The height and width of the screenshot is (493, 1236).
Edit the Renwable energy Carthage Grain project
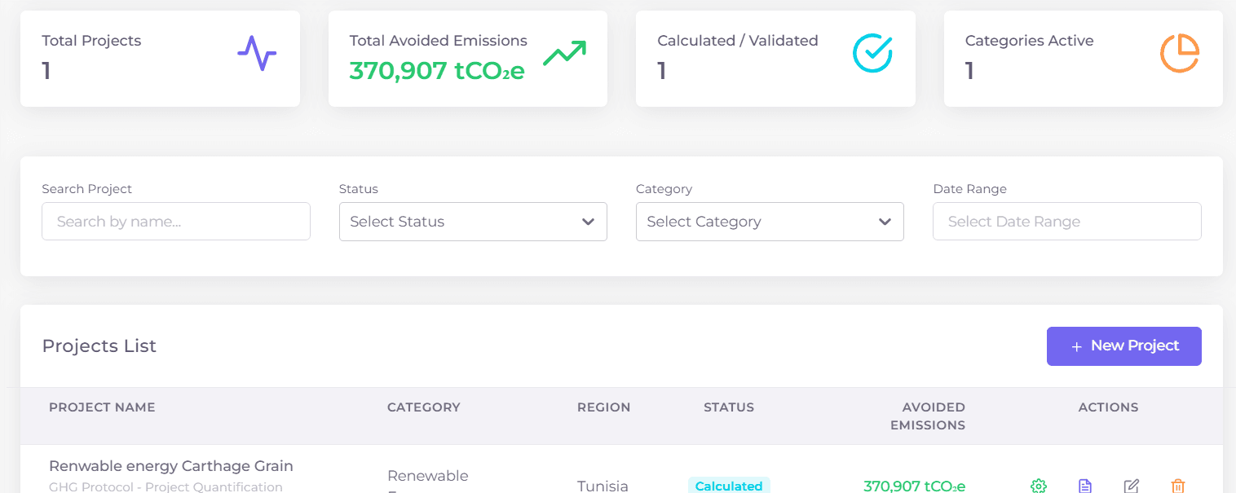(1131, 486)
